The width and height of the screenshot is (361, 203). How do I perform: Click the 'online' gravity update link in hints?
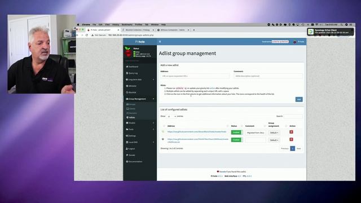coord(212,88)
